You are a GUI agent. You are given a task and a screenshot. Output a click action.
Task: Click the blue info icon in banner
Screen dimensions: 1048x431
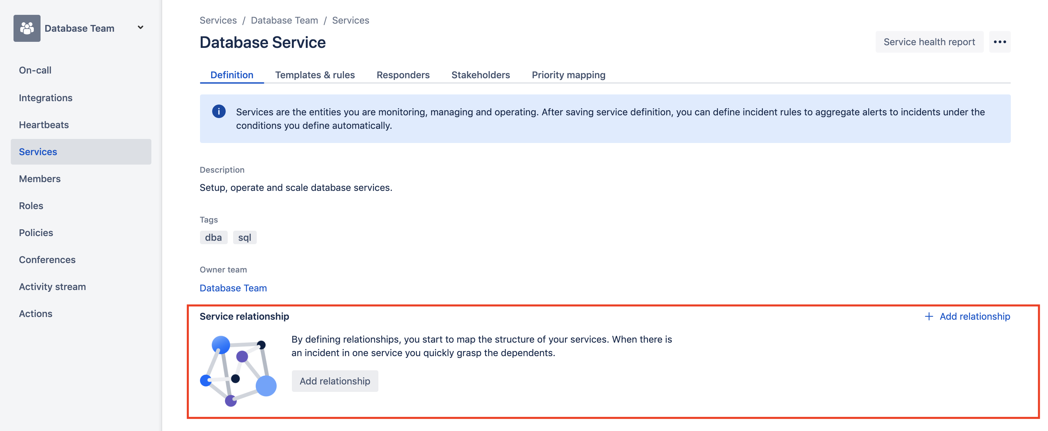tap(219, 111)
